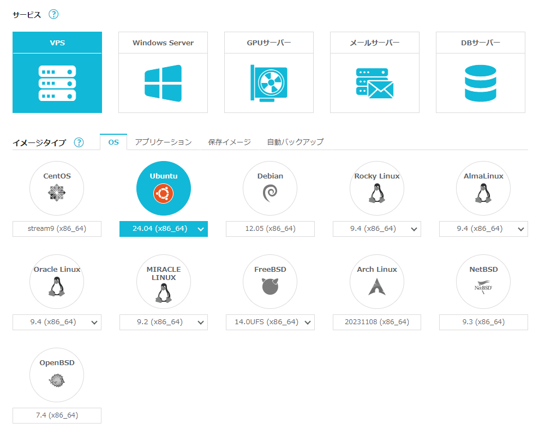
Task: Click the Debian 12.05 (x86_64) version box
Action: tap(270, 229)
